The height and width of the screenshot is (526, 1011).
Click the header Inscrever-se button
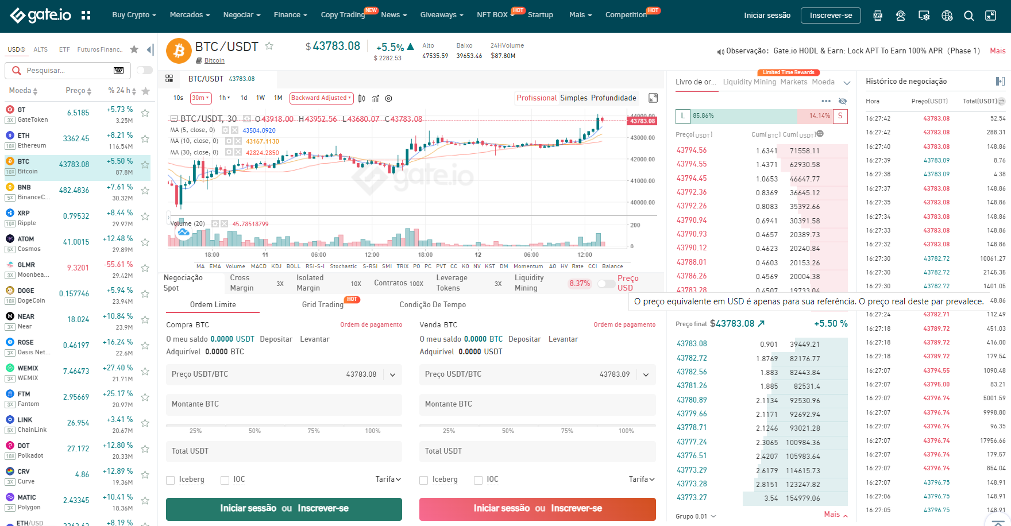pos(831,16)
